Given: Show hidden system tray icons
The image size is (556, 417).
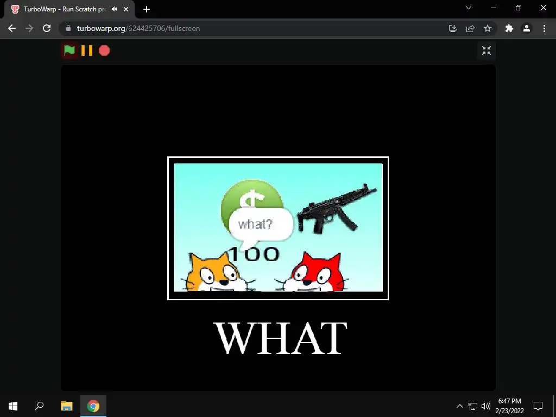Looking at the screenshot, I should click(459, 406).
